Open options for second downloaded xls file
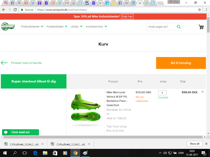The width and height of the screenshot is (210, 157). pos(89,144)
